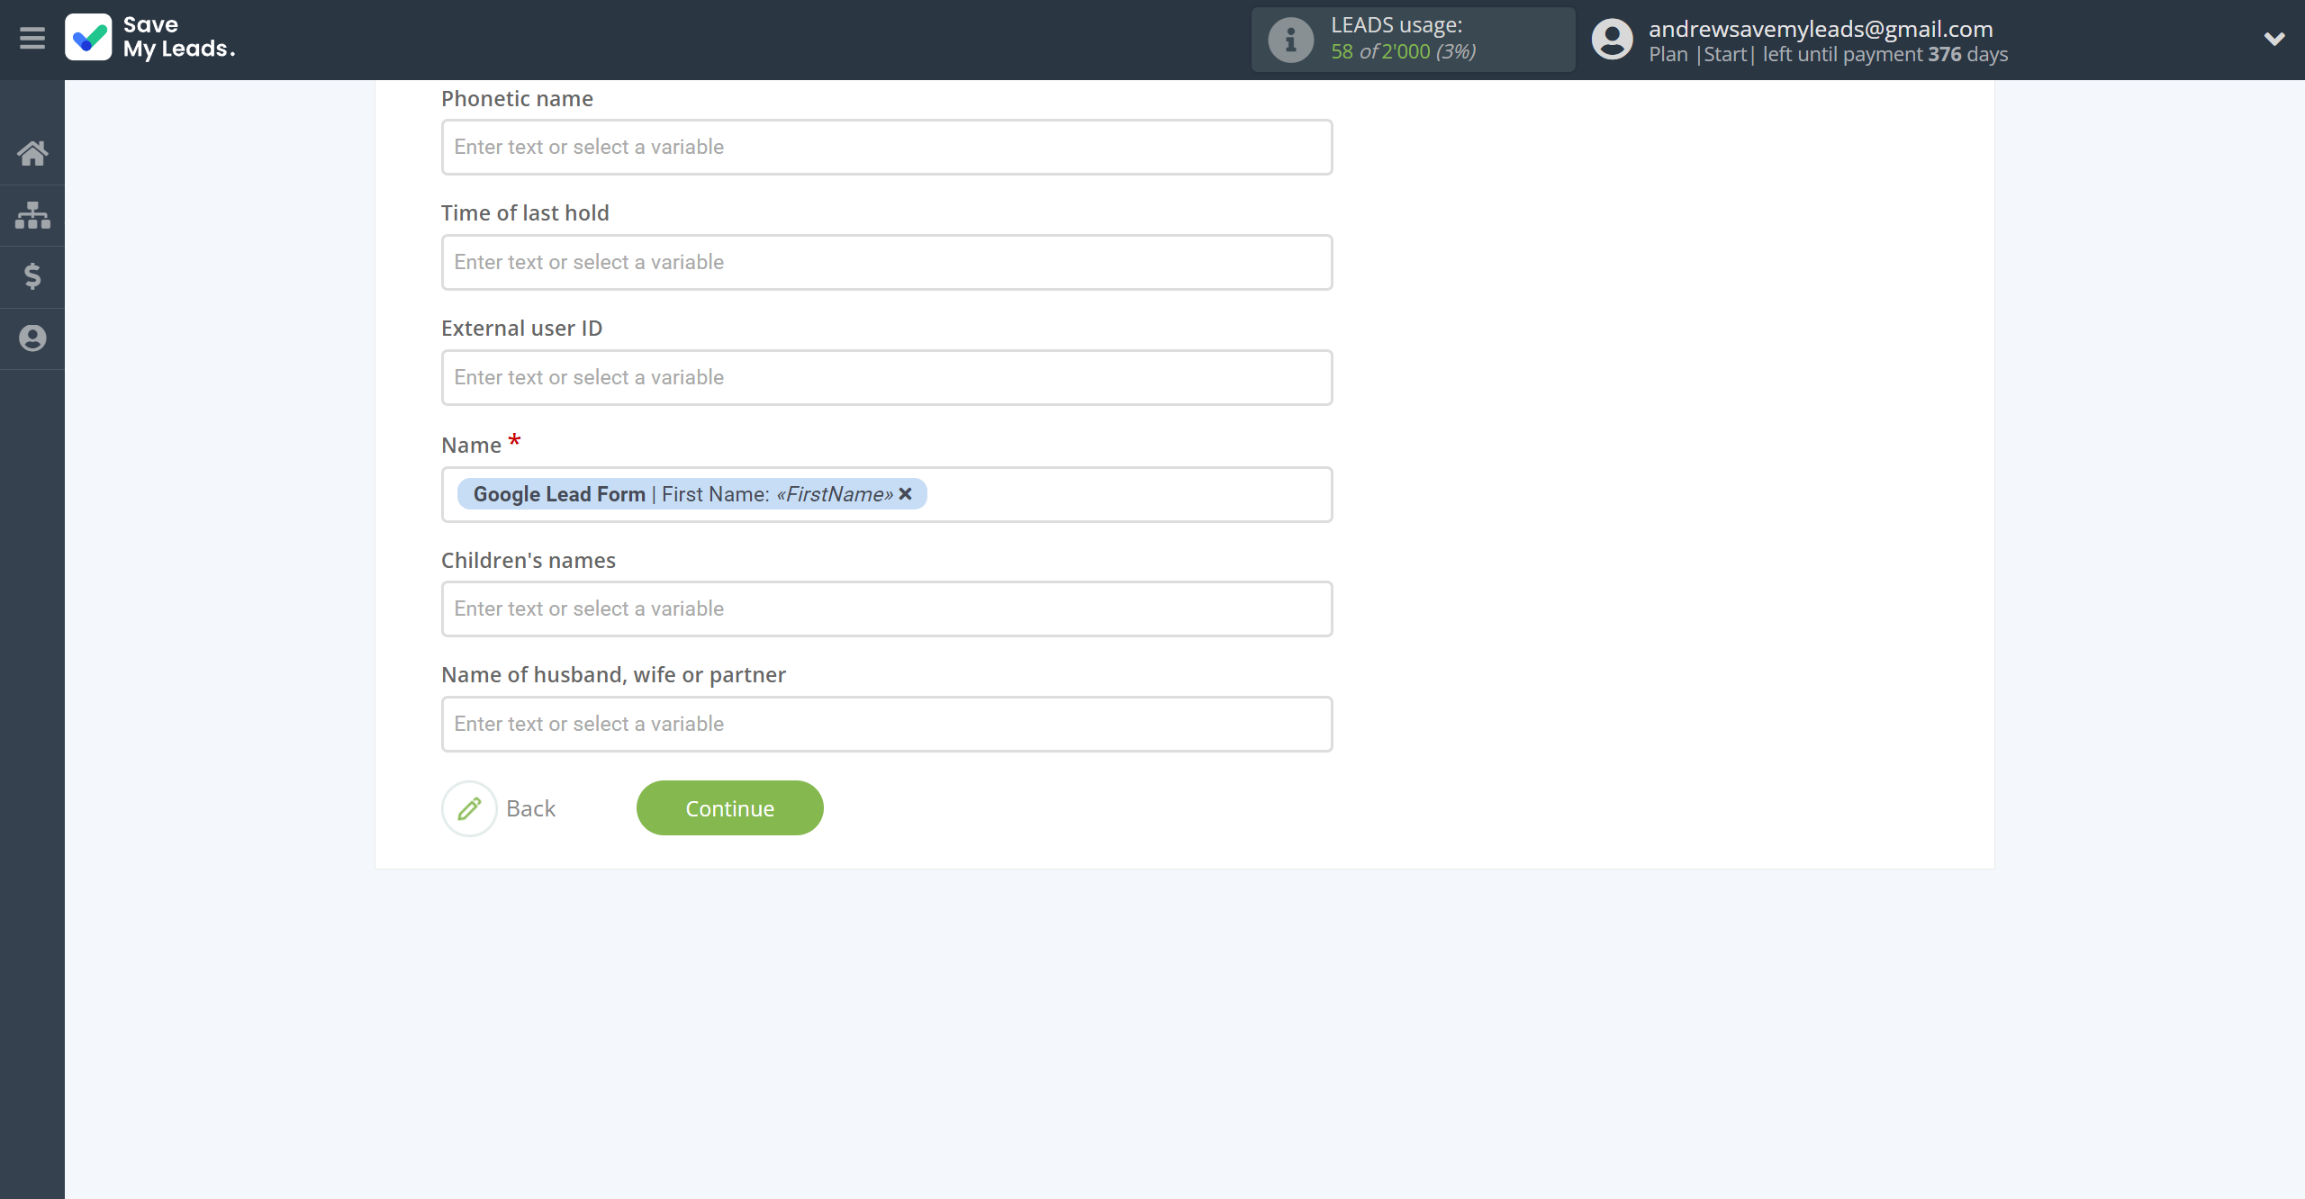Screen dimensions: 2305x1199
Task: Click the Phonetic name input field
Action: click(x=887, y=147)
